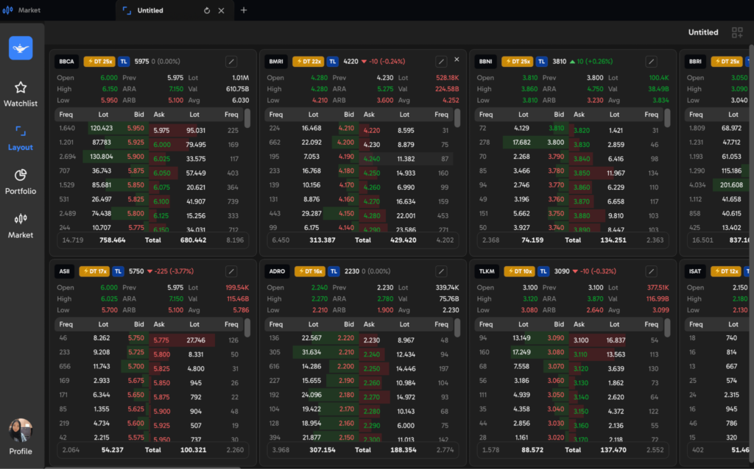Click the TLKM order book scrollbar
Viewport: 754px width, 469px height.
(x=667, y=328)
